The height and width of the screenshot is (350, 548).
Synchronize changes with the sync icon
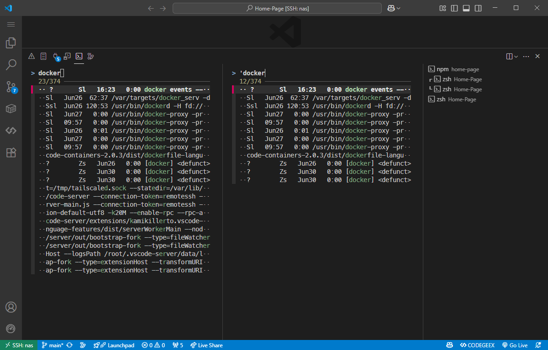click(x=69, y=345)
